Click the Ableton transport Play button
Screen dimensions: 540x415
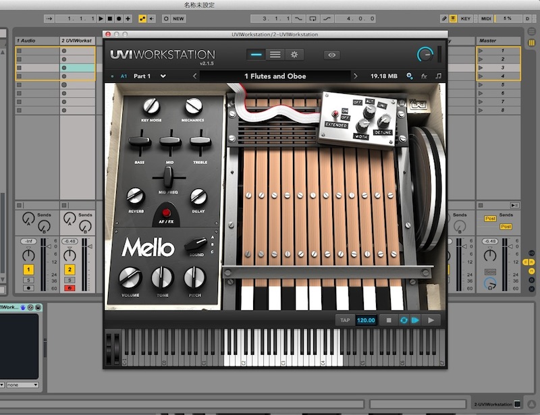101,19
